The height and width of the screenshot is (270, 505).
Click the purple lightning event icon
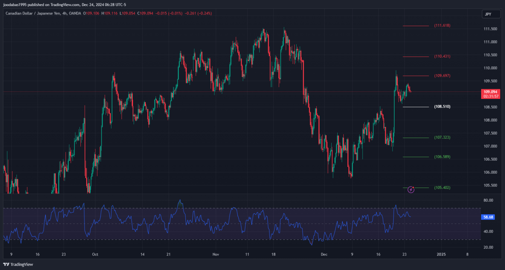point(411,190)
